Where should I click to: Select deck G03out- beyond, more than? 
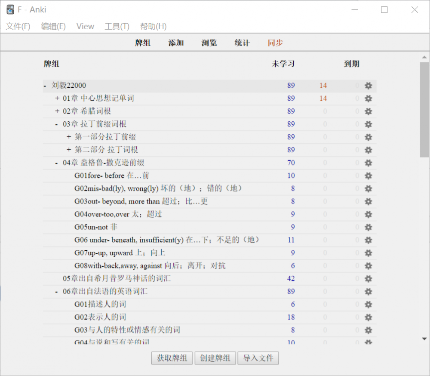click(141, 201)
